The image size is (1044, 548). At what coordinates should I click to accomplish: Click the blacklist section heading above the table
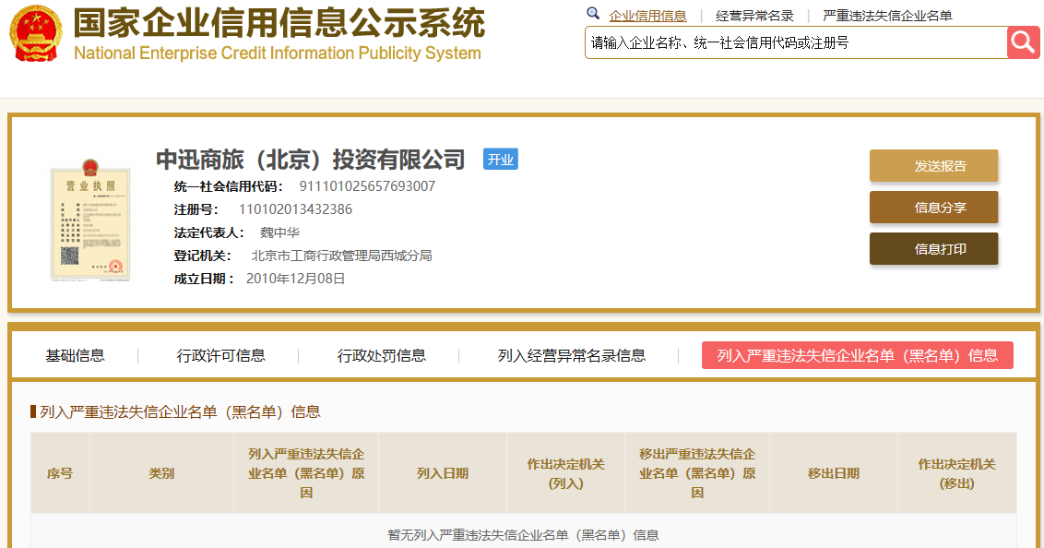click(x=180, y=412)
